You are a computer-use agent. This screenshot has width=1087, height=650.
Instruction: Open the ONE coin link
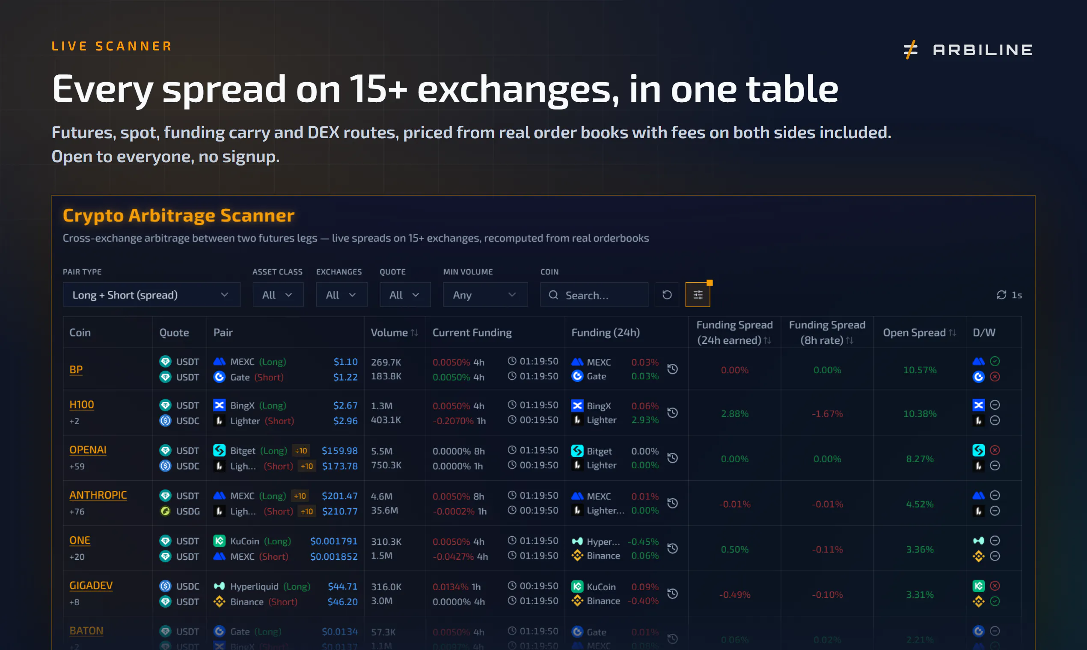tap(80, 540)
